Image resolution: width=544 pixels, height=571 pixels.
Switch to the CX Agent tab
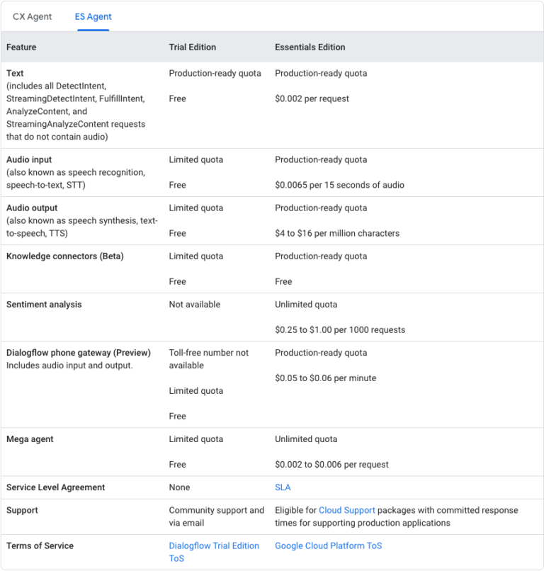pos(32,16)
